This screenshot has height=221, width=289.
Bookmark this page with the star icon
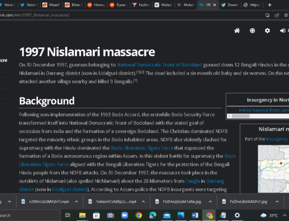point(286,15)
